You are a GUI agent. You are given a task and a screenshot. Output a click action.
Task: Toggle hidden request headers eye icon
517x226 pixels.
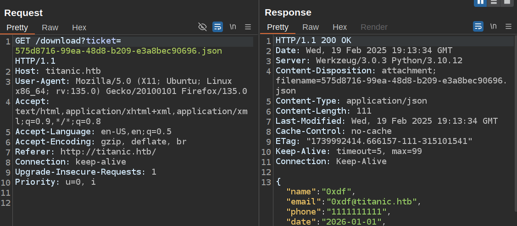tap(202, 27)
